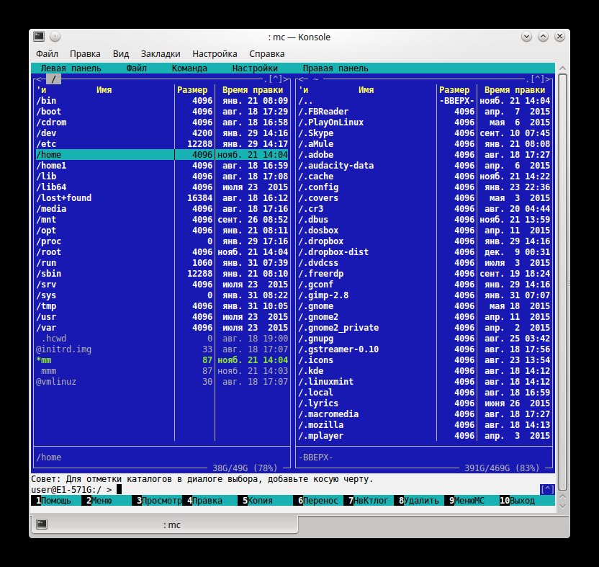
Task: Select the /.gimp-2.8 directory row
Action: pos(424,295)
